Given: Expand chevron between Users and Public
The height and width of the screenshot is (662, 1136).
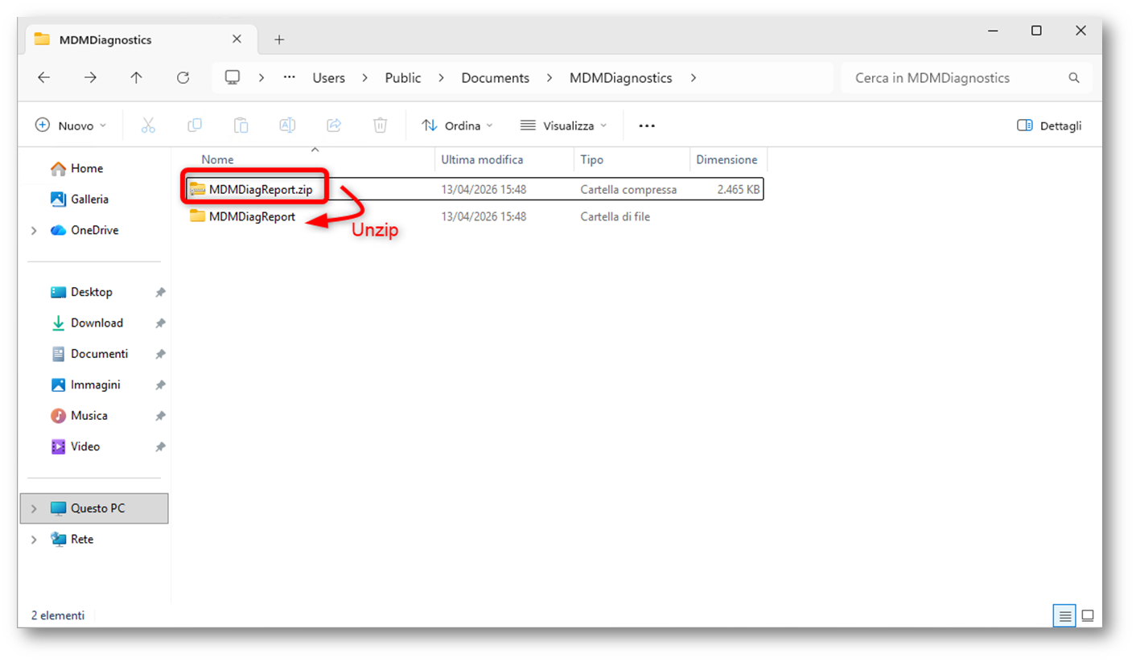Looking at the screenshot, I should pyautogui.click(x=365, y=78).
